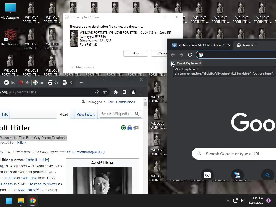Click the file thumbnail in the Interrupted Action dialog

(x=74, y=39)
